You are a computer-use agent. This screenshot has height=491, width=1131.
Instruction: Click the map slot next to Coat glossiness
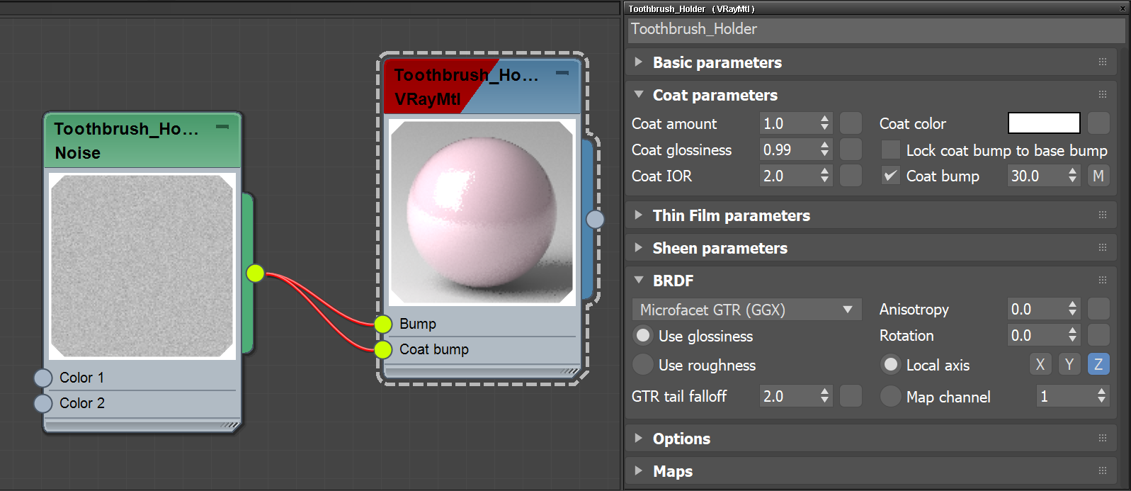tap(851, 149)
